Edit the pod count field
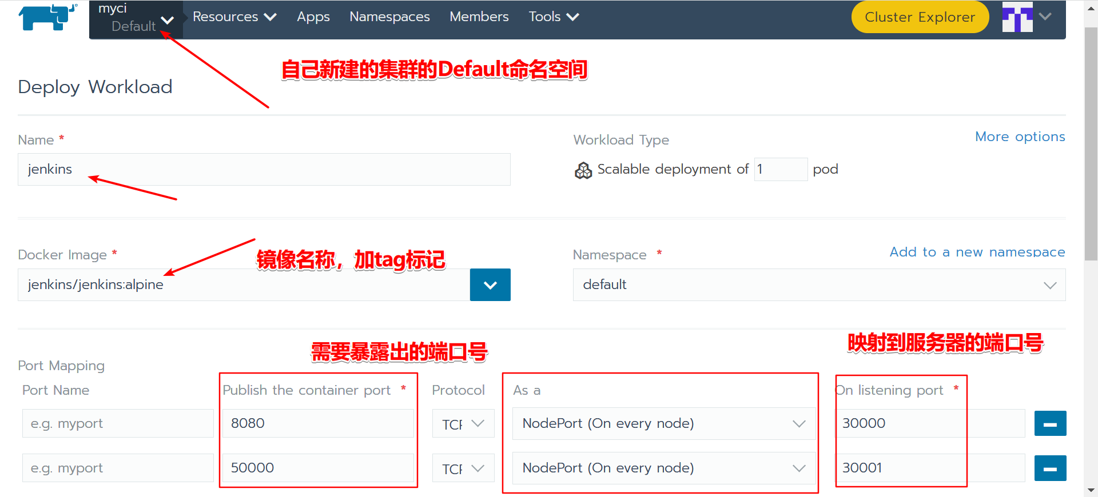Viewport: 1098px width, 497px height. [781, 169]
